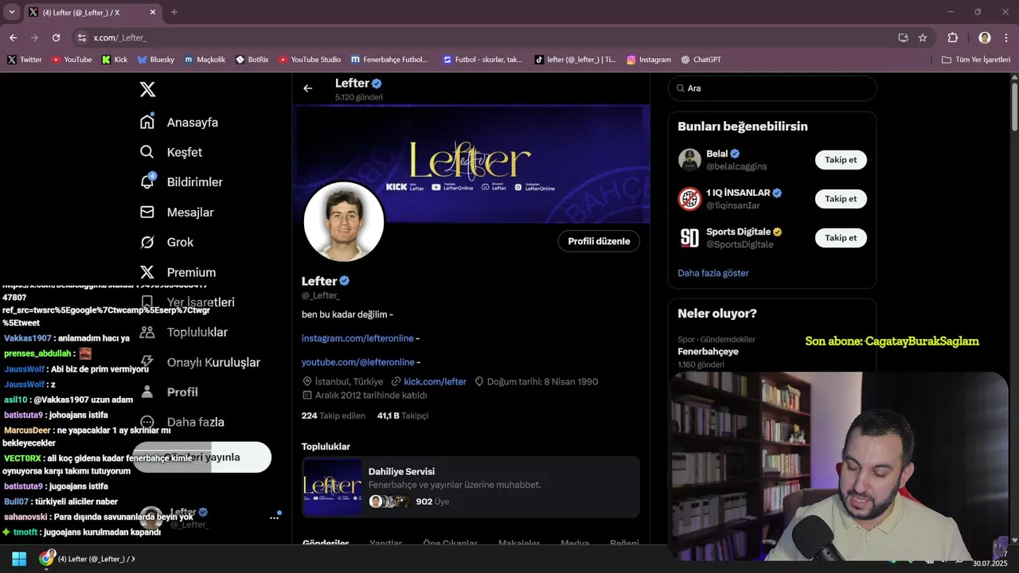Open lefter TikTok bookmark
Screen dimensions: 1019x573
575,60
